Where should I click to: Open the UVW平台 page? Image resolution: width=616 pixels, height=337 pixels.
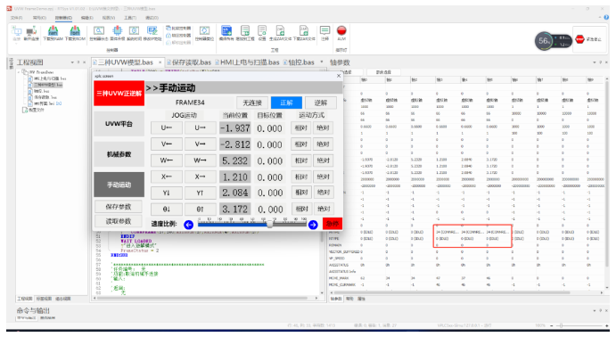[119, 124]
